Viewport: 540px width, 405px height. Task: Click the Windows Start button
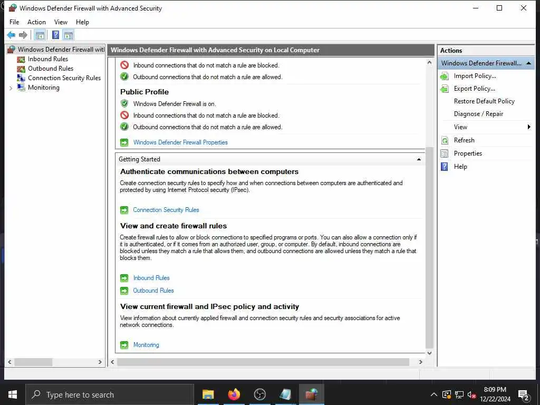point(13,394)
